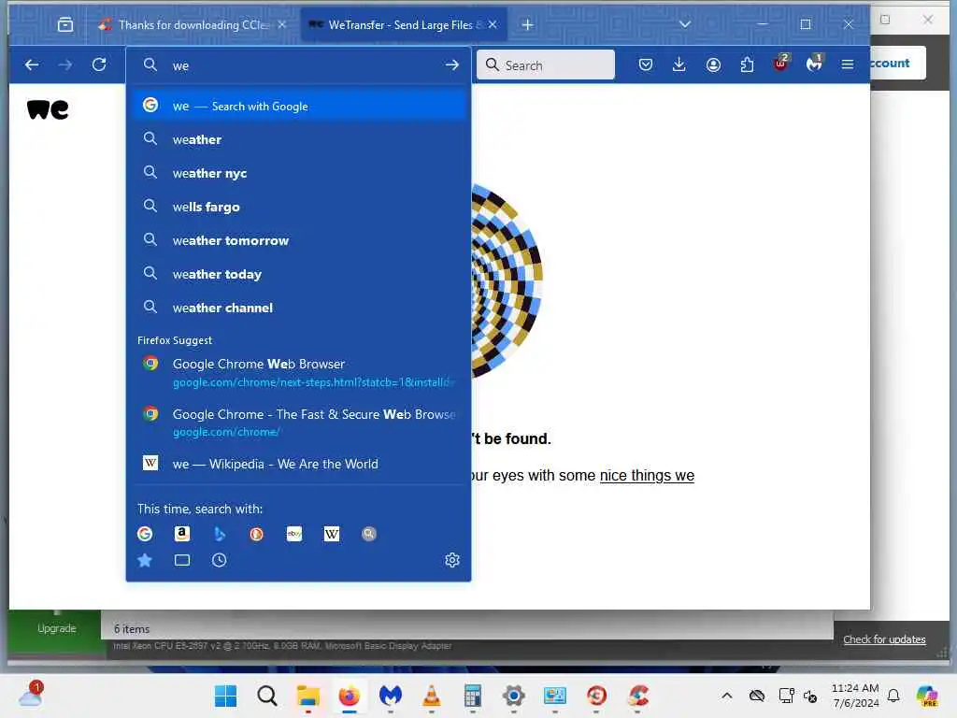Search this time with eBay icon
The image size is (957, 718).
click(294, 534)
